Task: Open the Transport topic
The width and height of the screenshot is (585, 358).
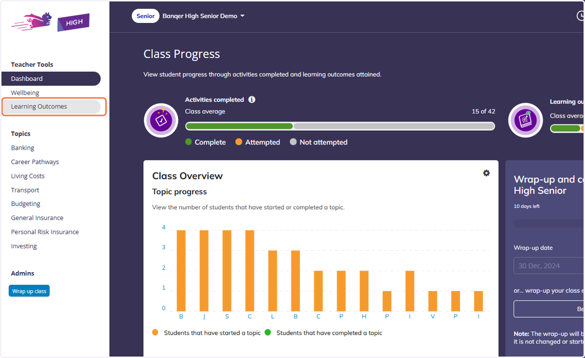Action: [25, 190]
